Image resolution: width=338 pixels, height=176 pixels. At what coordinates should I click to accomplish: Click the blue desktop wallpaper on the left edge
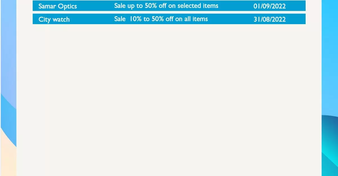[8, 56]
